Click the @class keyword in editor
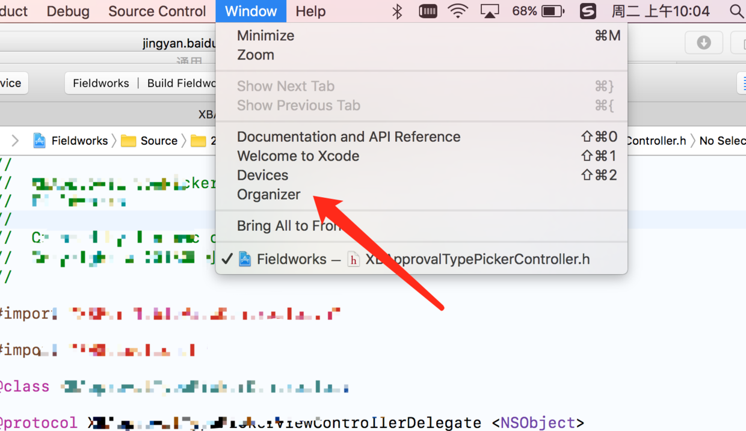746x431 pixels. pyautogui.click(x=25, y=386)
